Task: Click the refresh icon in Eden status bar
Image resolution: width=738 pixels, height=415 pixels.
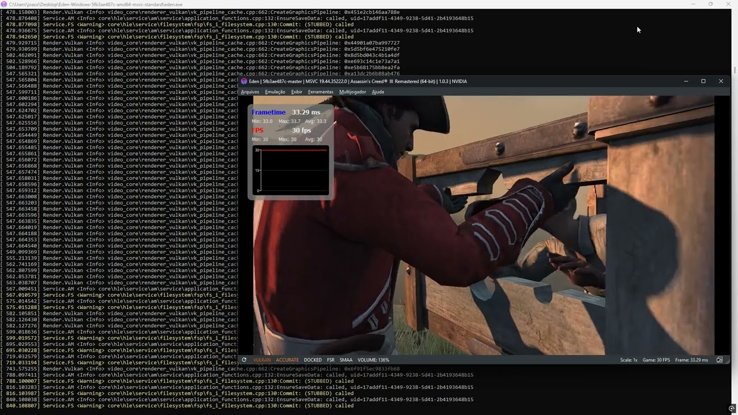Action: [244, 360]
